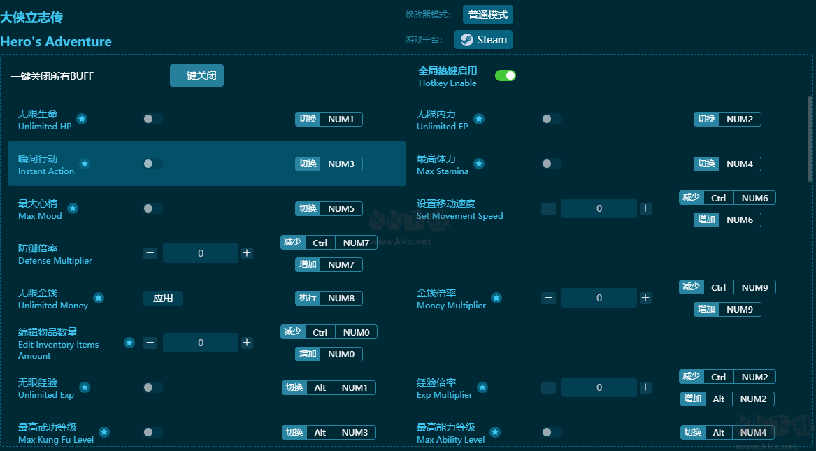816x451 pixels.
Task: Click the star icon next to Max Mood
Action: [x=73, y=208]
